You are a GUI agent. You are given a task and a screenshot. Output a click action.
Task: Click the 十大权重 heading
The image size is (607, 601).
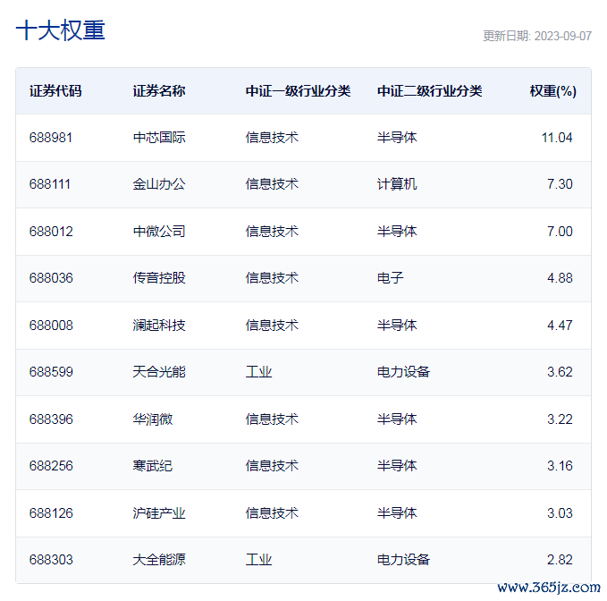tap(61, 30)
